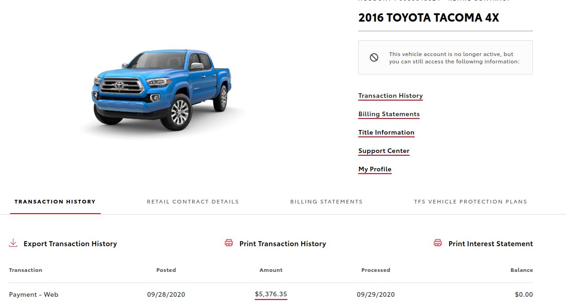Viewport: 566px width, 305px height.
Task: Click the printer icon for Interest Statement
Action: [x=438, y=243]
